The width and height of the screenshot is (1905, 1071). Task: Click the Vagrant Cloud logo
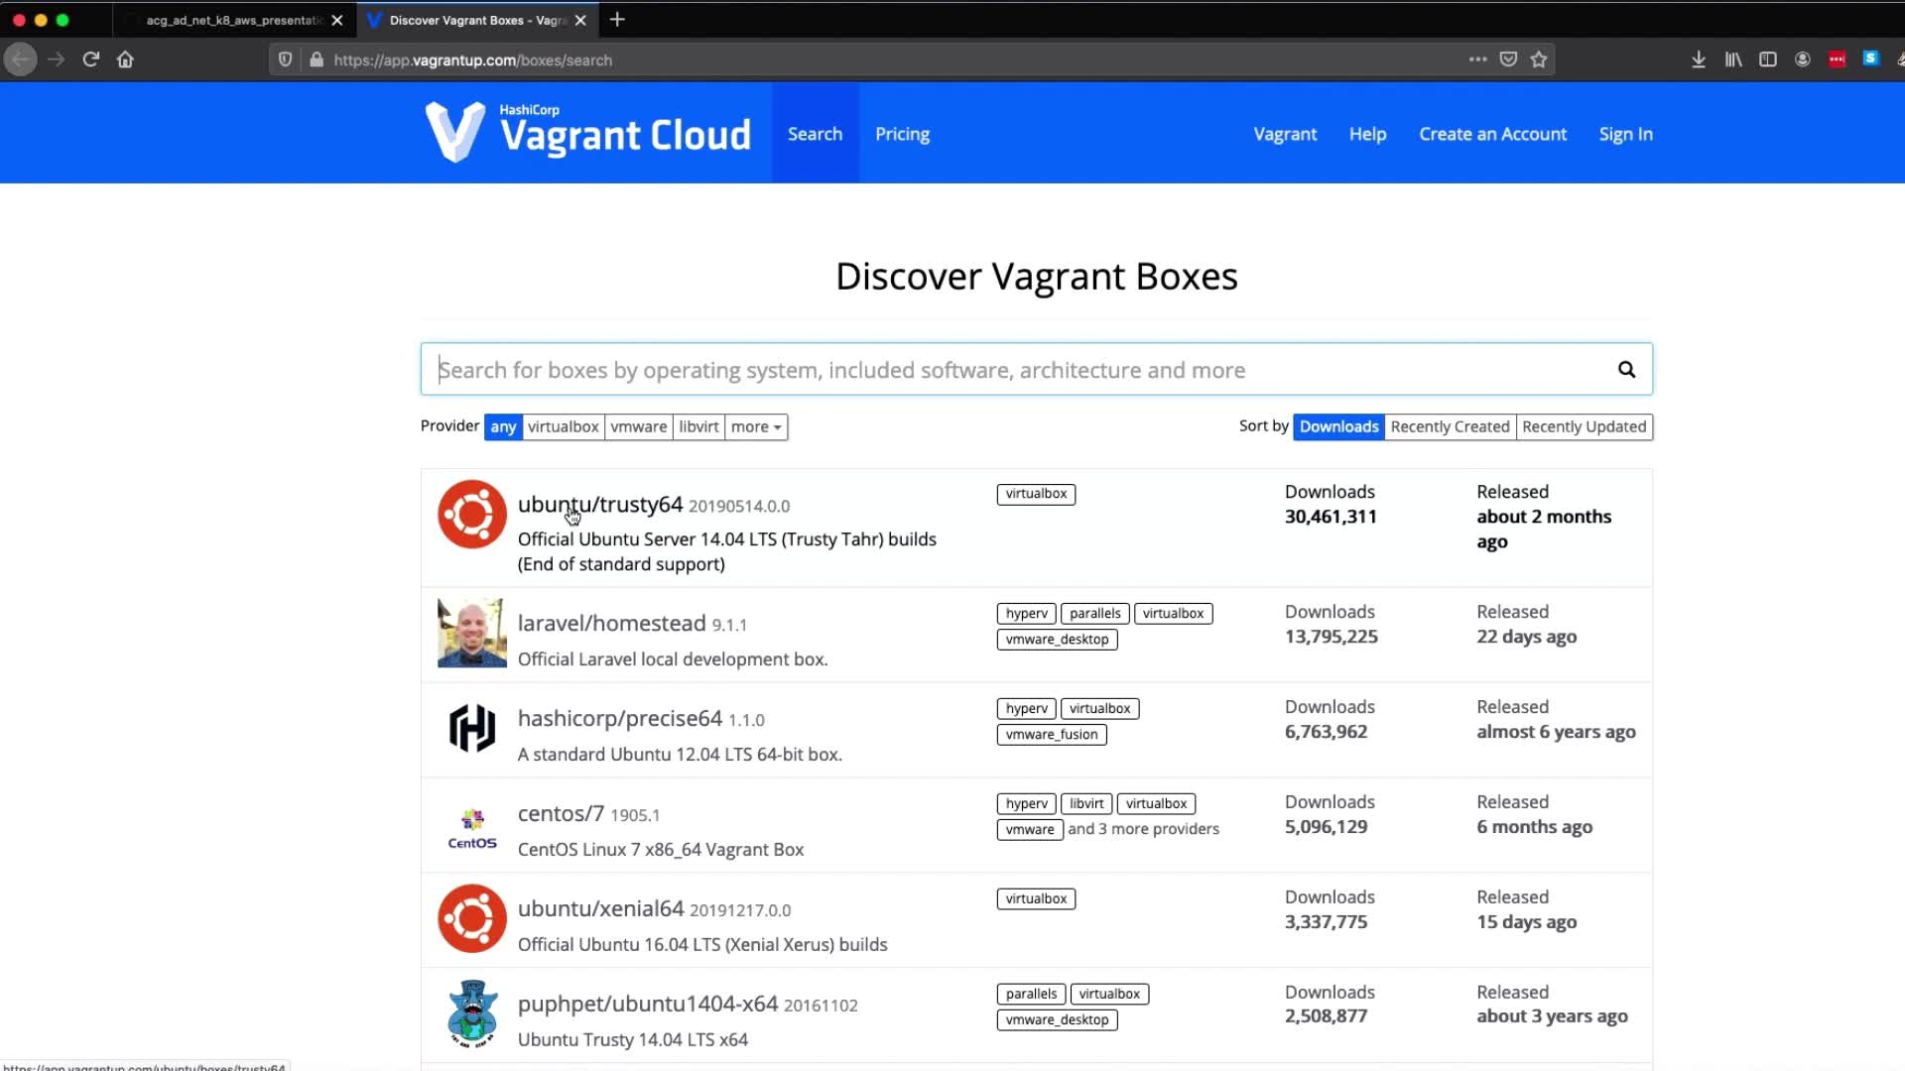(588, 133)
